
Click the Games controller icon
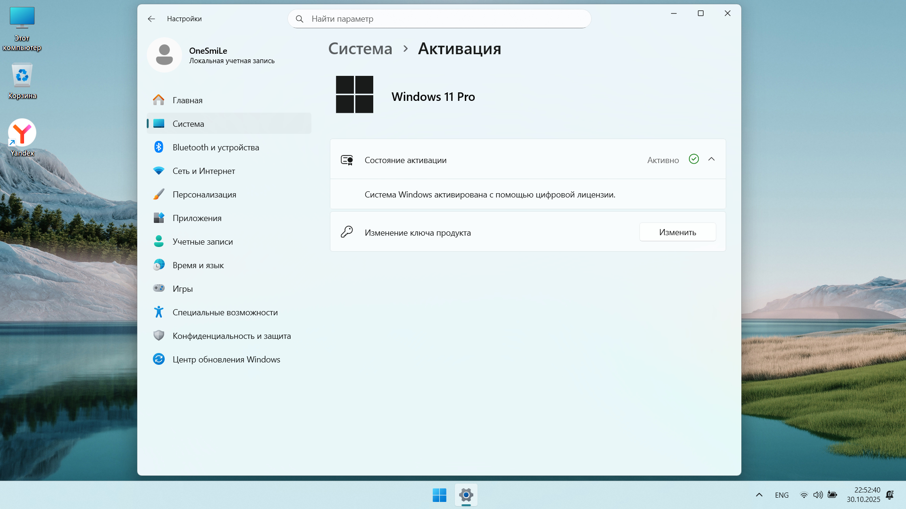(x=159, y=288)
